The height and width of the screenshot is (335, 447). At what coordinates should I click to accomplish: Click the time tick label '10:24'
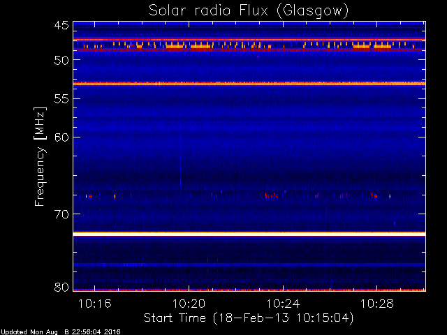pos(283,304)
